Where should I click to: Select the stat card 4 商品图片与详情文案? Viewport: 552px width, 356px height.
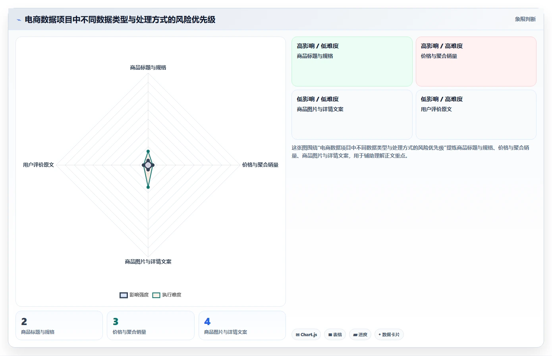point(242,325)
